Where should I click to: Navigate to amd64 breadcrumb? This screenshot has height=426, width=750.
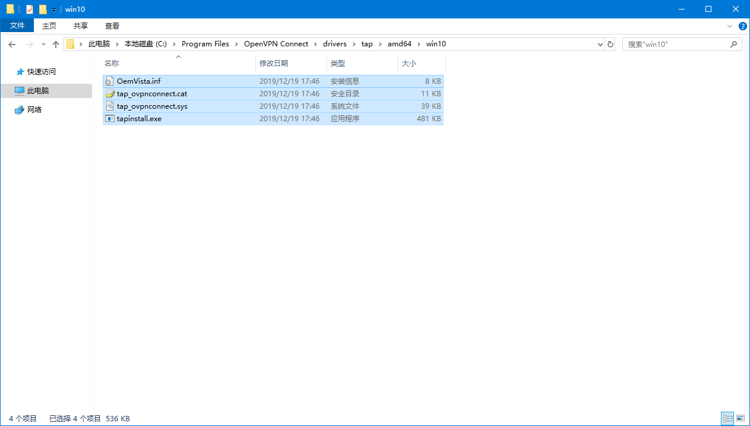click(x=400, y=44)
